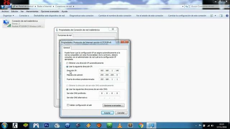Close the Propiedades de Conexión de red inalámbrica window
This screenshot has height=129, width=230.
(x=113, y=29)
